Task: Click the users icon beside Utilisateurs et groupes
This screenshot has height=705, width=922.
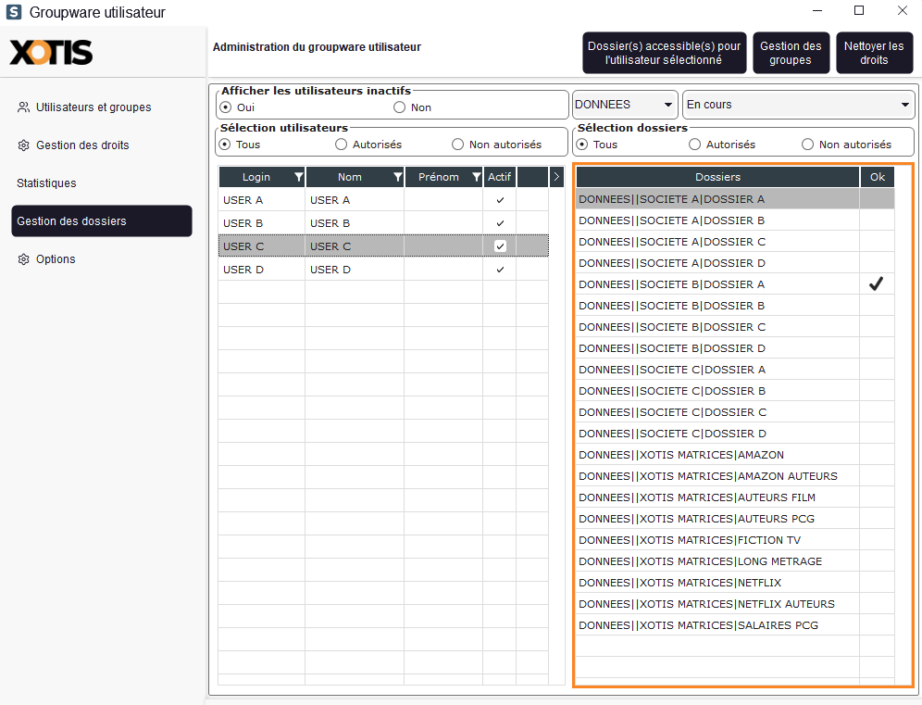Action: click(x=23, y=107)
